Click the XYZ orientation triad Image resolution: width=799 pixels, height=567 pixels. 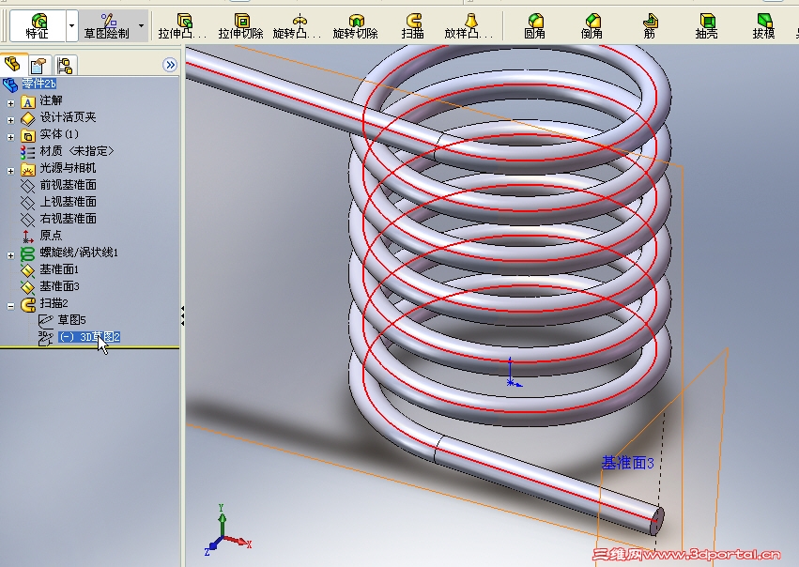pyautogui.click(x=228, y=529)
